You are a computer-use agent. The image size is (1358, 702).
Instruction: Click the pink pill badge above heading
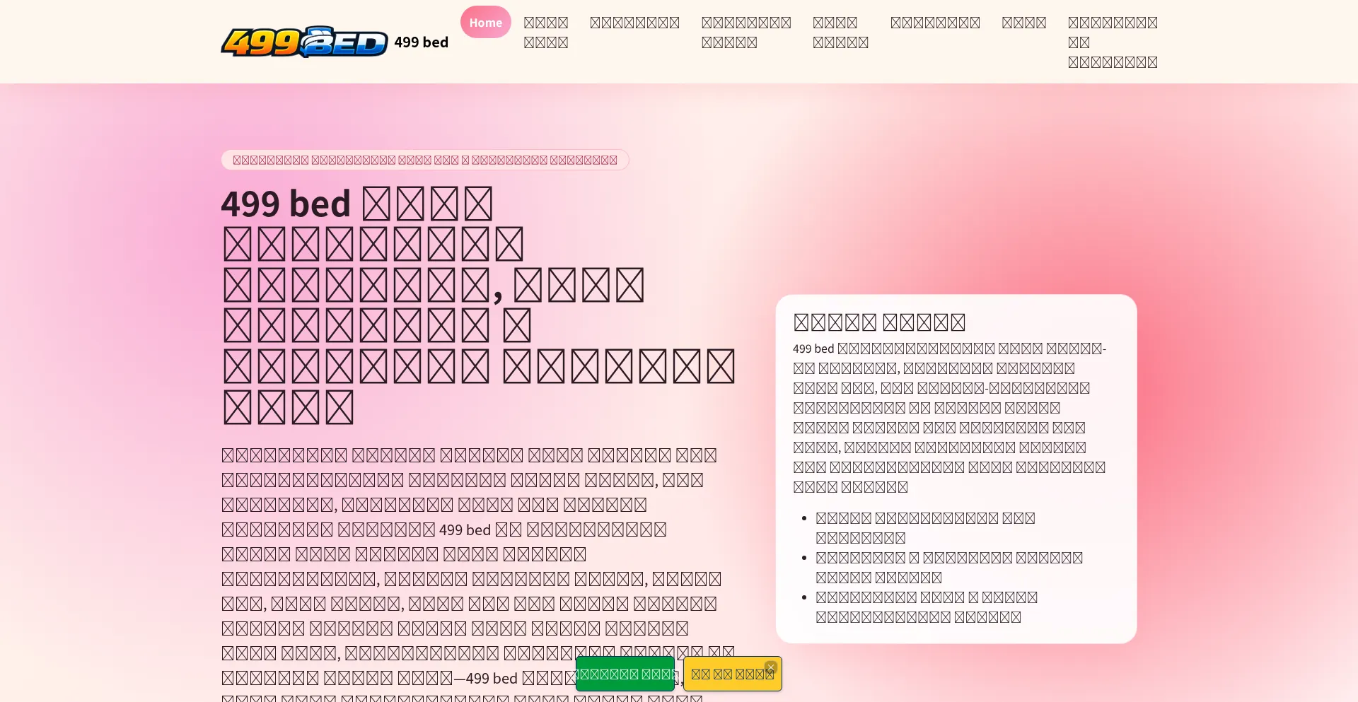pyautogui.click(x=425, y=160)
